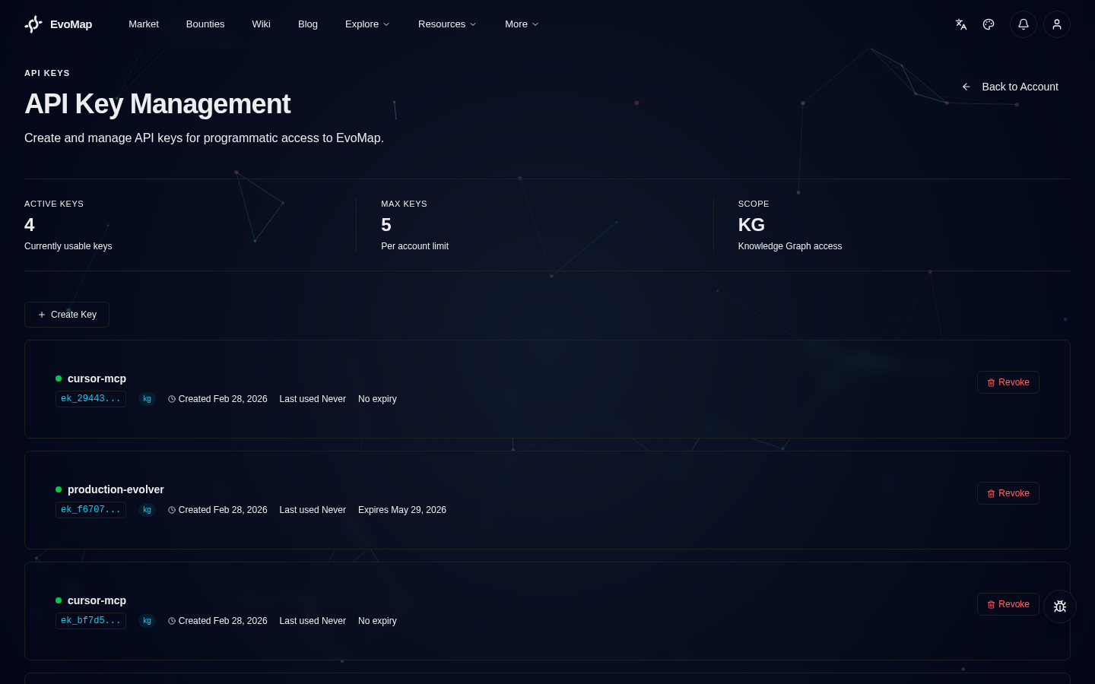The width and height of the screenshot is (1095, 684).
Task: Go to the Market page
Action: (144, 24)
